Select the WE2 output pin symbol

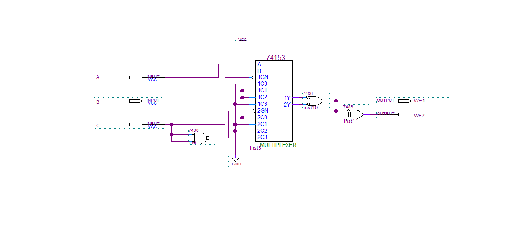coord(404,114)
